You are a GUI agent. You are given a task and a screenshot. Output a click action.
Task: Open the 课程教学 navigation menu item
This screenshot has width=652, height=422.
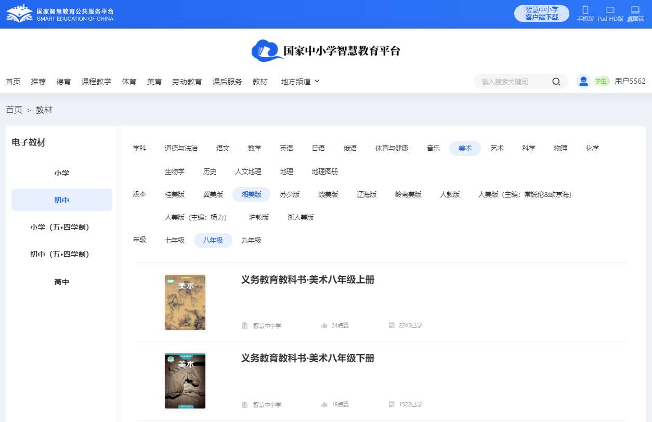coord(96,82)
